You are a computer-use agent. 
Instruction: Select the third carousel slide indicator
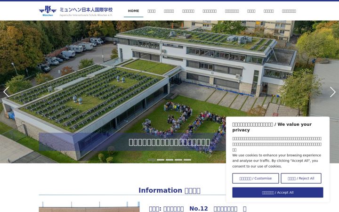coord(169,160)
